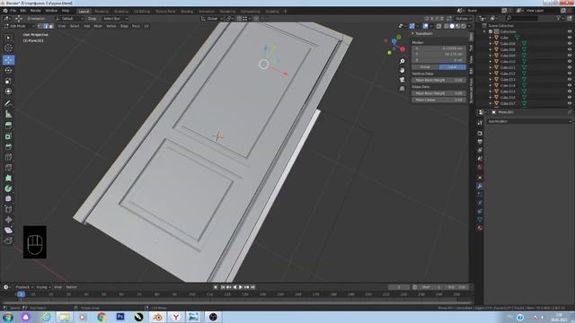Viewport: 575px width, 323px height.
Task: Open the Global transform orientation dropdown
Action: 212,18
